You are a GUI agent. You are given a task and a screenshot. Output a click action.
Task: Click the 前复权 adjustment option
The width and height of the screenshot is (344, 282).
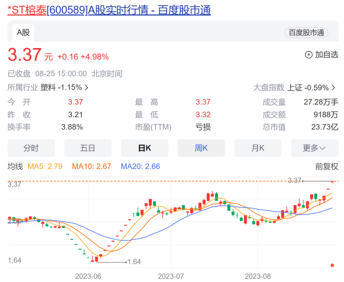pos(327,166)
